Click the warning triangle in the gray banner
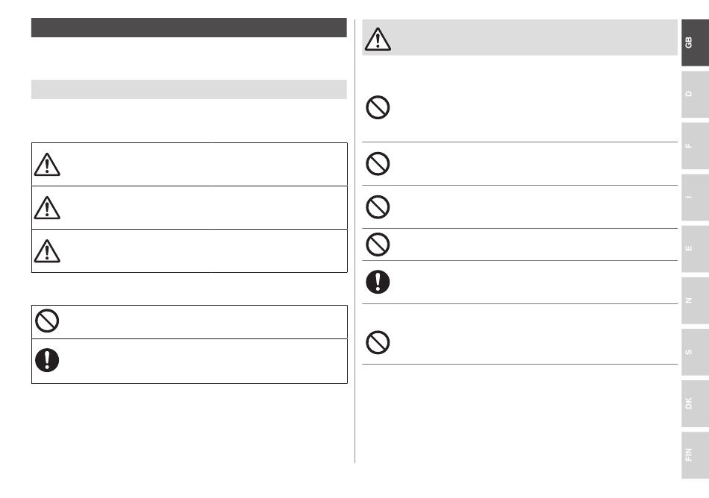Viewport: 709px width, 498px height. pyautogui.click(x=378, y=39)
